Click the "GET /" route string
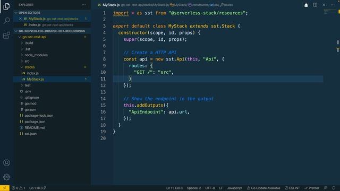Viewport: 340px width, 191px height. 143,72
